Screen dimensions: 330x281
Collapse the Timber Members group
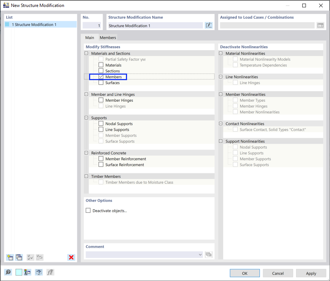point(86,176)
